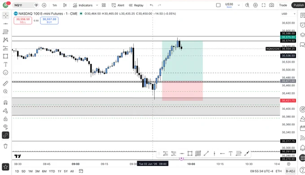Click the SELL 30,556.50 button
Viewport: 305px width, 175px height.
click(23, 21)
